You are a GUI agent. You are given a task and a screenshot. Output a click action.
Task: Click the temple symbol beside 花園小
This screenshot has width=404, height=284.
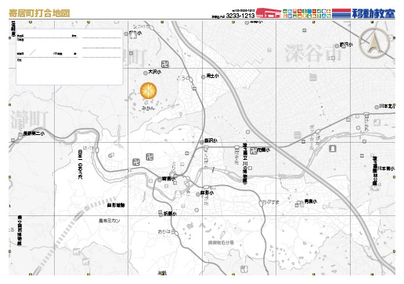point(254,151)
